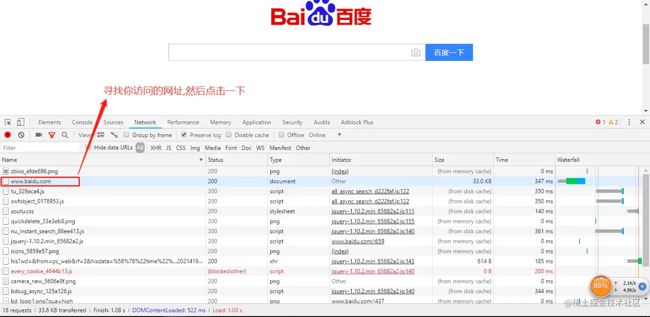Viewport: 650px width, 317px height.
Task: Filter requests by WS
Action: 260,148
